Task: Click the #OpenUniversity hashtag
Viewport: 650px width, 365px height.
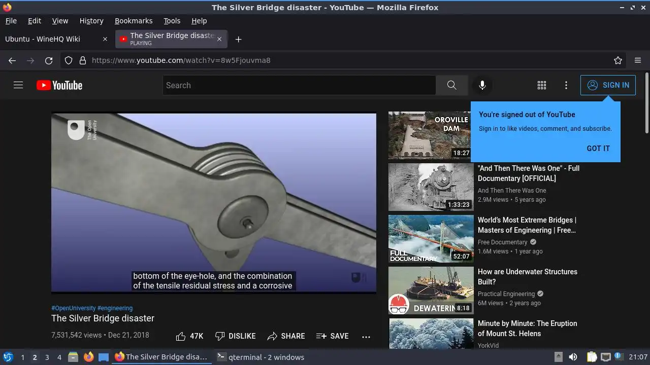Action: click(x=73, y=308)
